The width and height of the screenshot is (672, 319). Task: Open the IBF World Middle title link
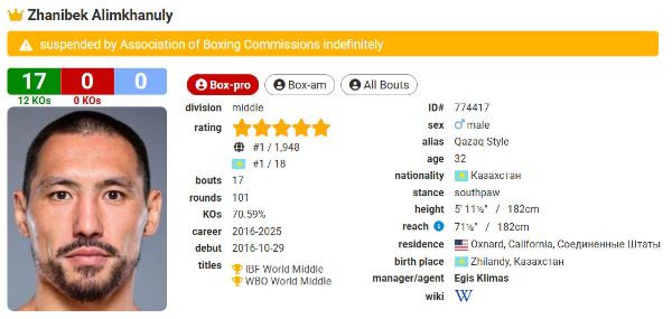tap(284, 269)
